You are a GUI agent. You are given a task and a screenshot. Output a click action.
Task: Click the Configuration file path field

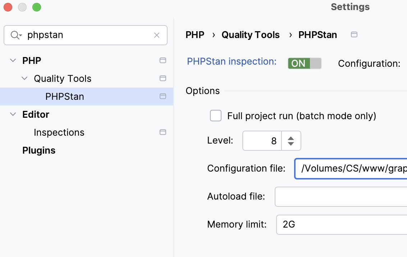click(x=351, y=169)
